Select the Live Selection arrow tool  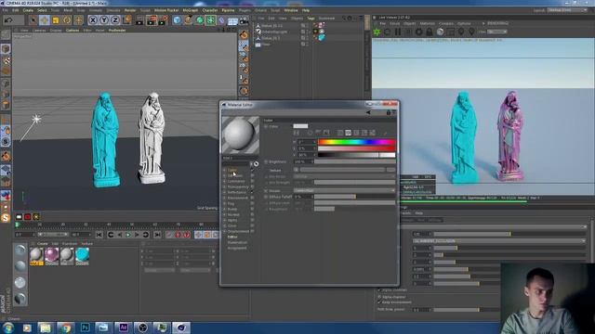33,19
